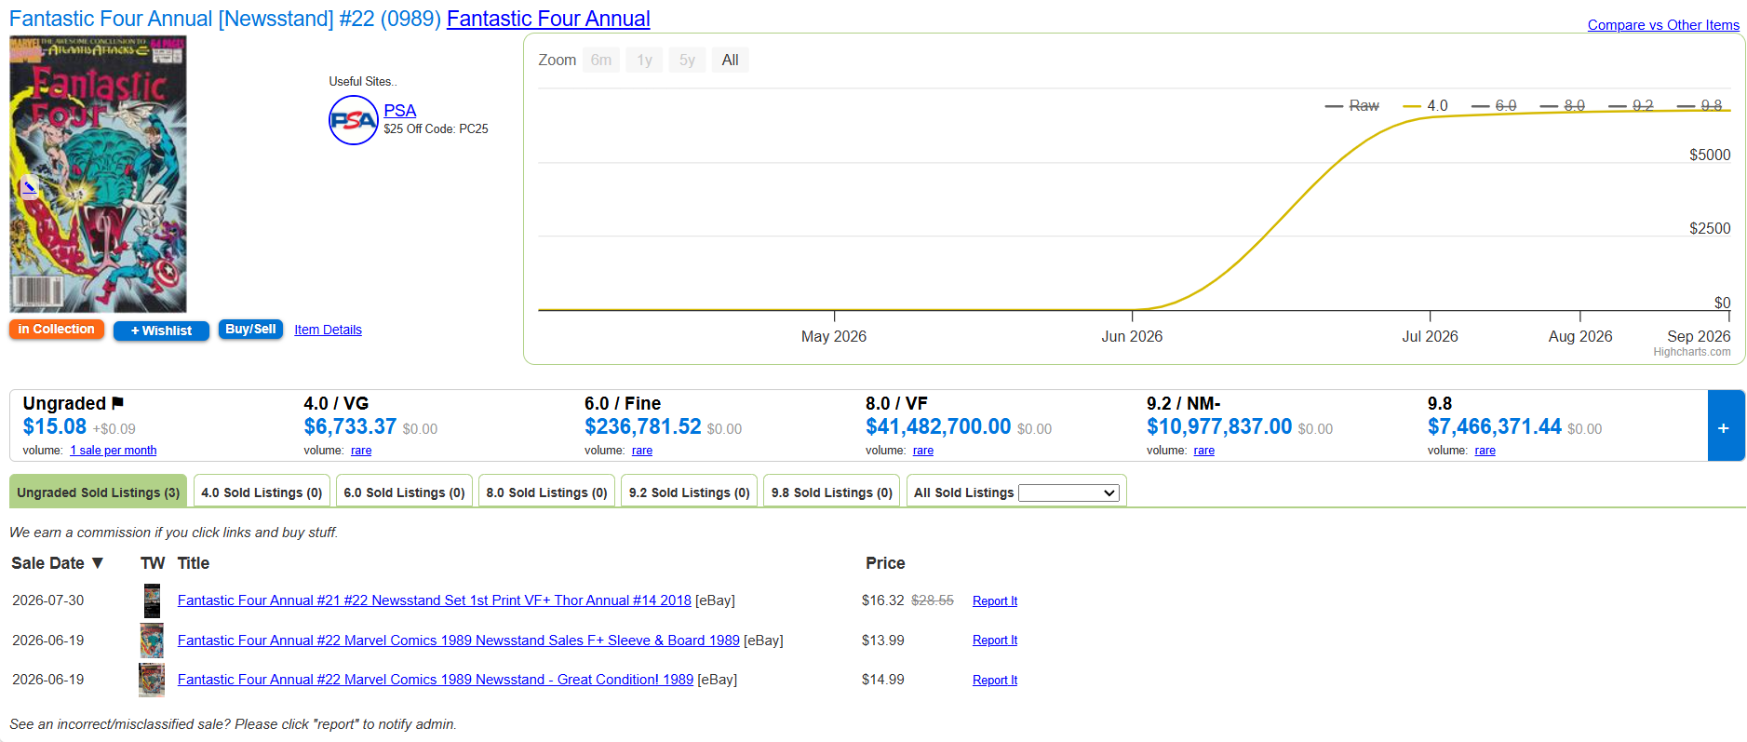Click the 9.8 price $7,466,371.44

(x=1495, y=426)
